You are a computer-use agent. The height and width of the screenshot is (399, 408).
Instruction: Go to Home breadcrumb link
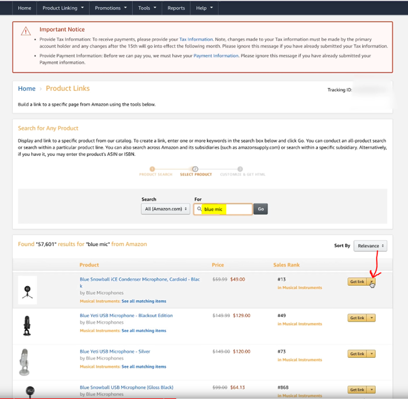pyautogui.click(x=27, y=89)
